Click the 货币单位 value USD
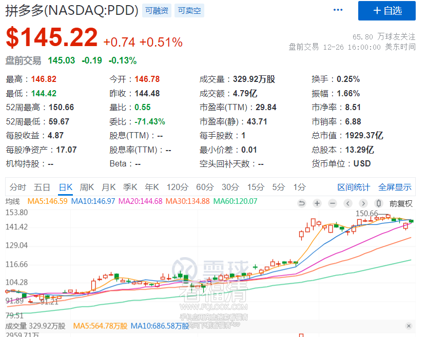 click(x=362, y=164)
